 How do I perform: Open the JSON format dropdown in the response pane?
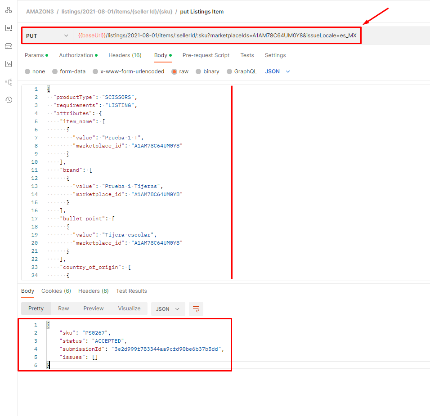coord(168,309)
